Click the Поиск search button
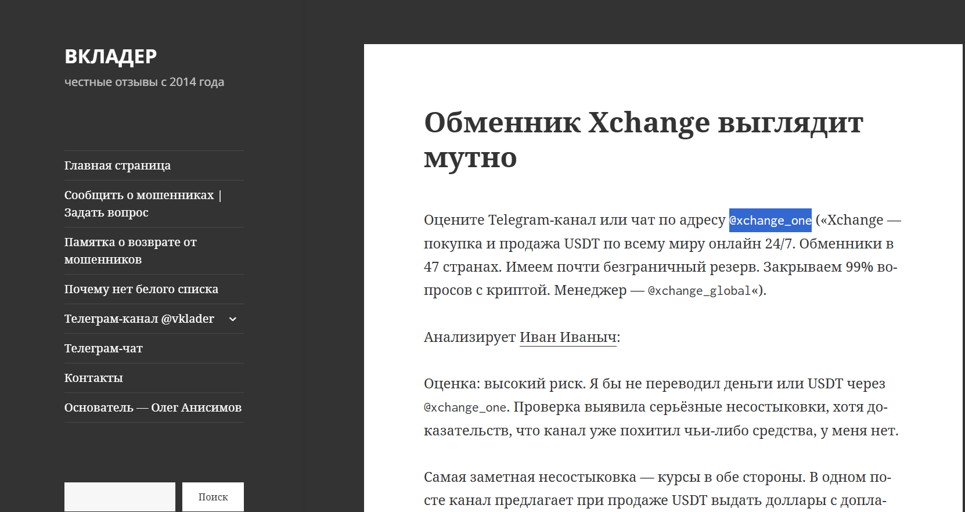Viewport: 965px width, 512px height. [213, 497]
